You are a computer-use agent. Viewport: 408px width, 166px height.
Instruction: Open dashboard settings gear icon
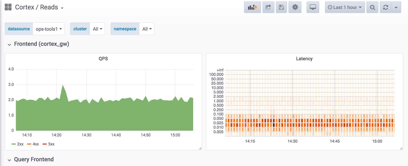[295, 7]
